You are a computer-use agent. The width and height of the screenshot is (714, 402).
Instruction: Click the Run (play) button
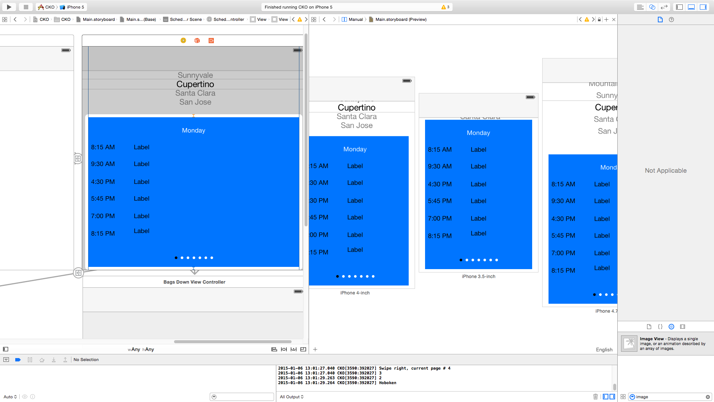9,7
